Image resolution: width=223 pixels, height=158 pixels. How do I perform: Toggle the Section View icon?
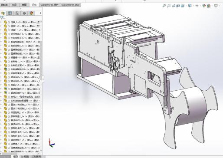pos(178,6)
